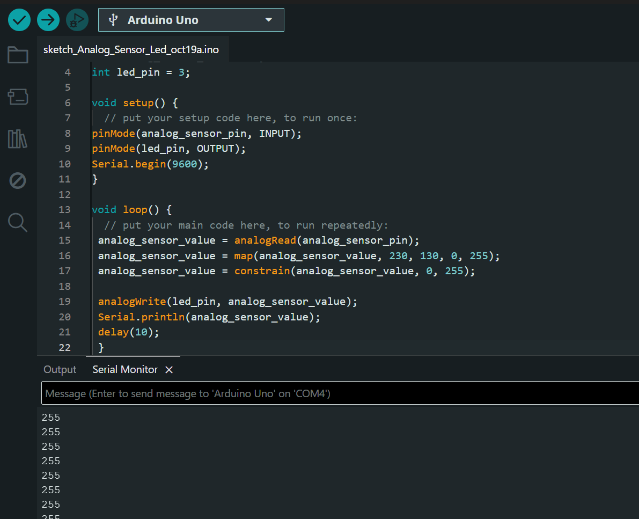Click the map function on line 16
639x519 pixels.
click(x=243, y=256)
